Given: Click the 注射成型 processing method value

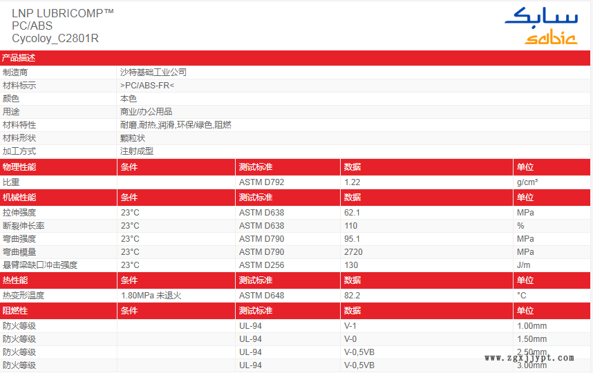Looking at the screenshot, I should (137, 151).
